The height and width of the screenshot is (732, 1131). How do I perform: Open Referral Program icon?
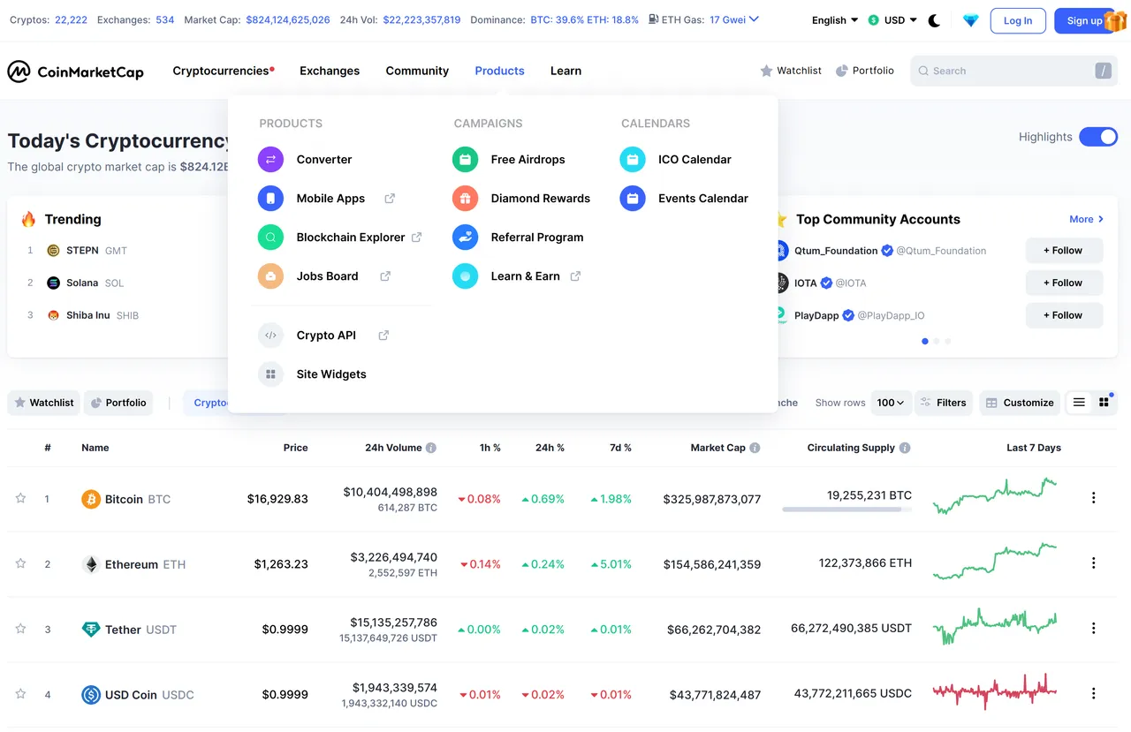click(x=465, y=238)
